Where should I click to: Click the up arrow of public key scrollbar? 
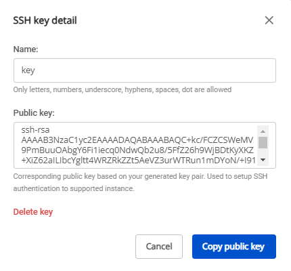tap(263, 131)
